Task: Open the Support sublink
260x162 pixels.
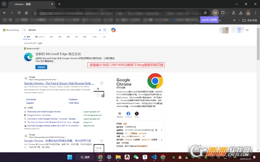Action: point(30,103)
